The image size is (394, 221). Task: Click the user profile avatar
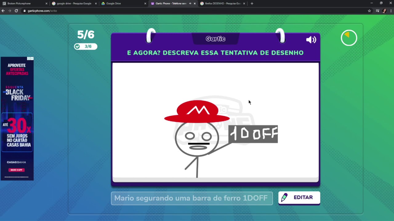coord(384,11)
